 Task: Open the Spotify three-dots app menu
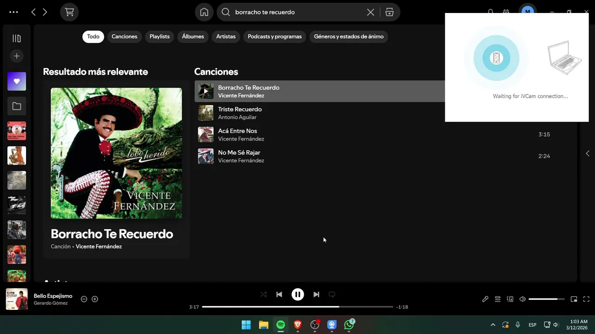tap(13, 13)
